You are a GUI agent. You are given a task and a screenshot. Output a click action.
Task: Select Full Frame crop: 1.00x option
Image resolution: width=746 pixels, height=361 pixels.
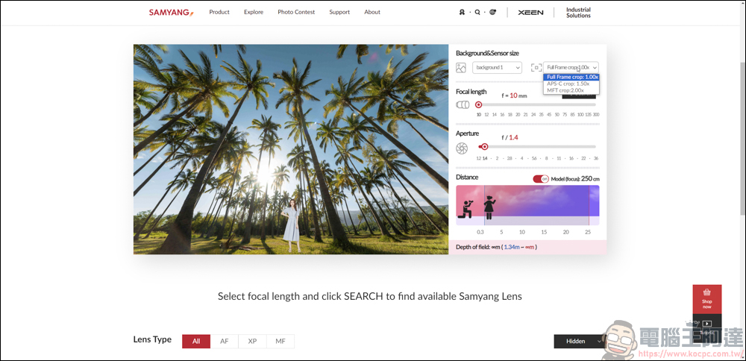(571, 77)
